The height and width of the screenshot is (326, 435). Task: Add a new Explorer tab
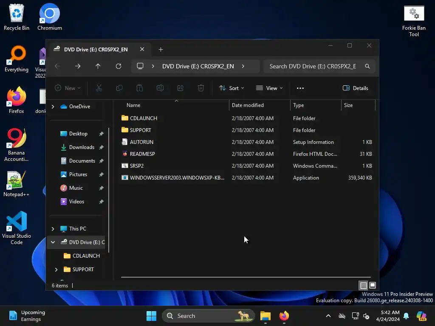point(161,49)
